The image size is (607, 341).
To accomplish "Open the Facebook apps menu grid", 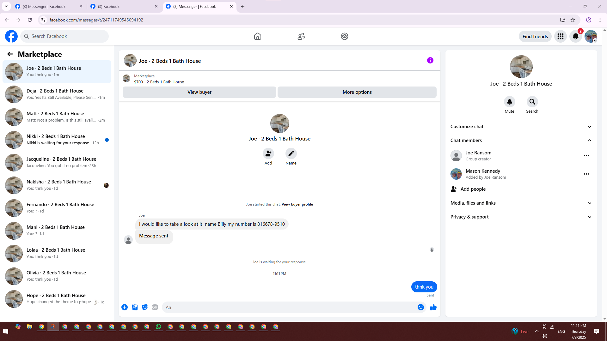I will coord(560,36).
